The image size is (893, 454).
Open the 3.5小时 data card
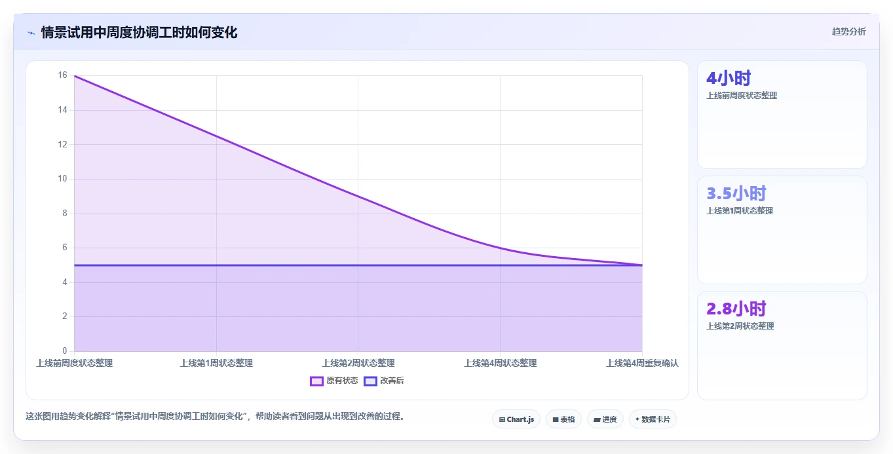[782, 230]
